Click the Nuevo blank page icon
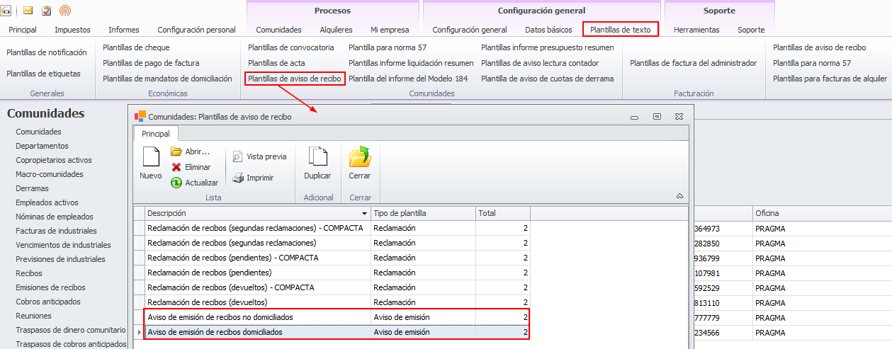This screenshot has height=349, width=892. click(x=150, y=157)
